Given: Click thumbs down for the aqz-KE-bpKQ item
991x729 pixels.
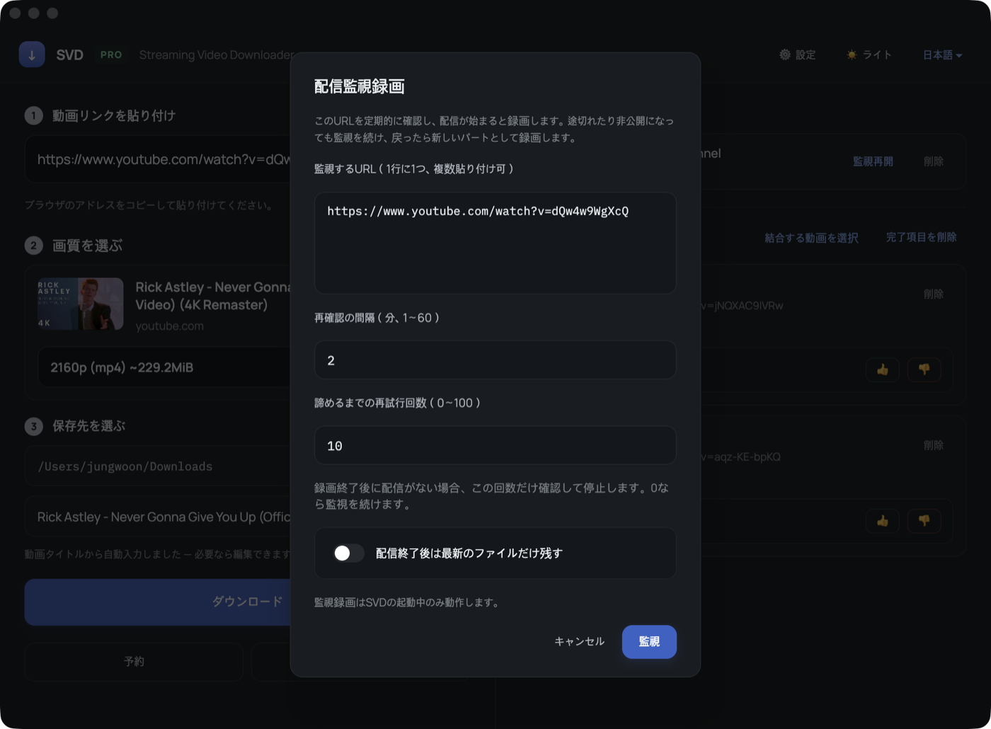Looking at the screenshot, I should pos(924,521).
